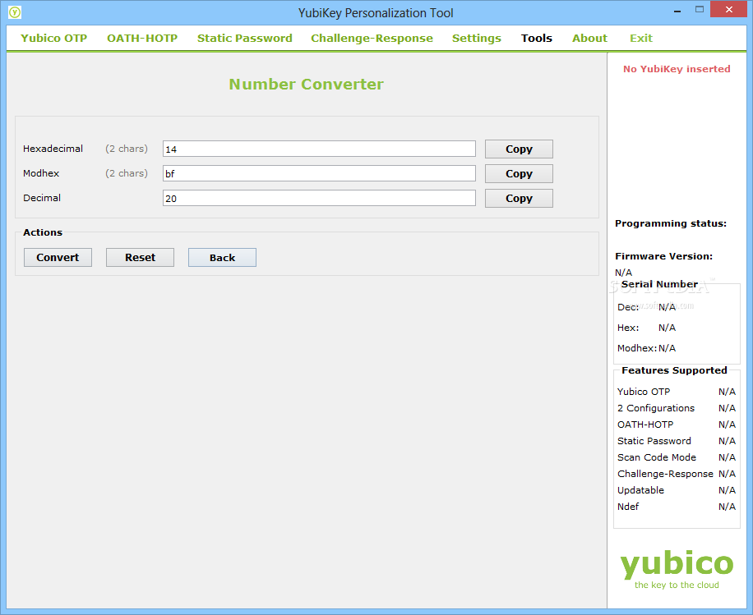Click the 'Scan Code Mode' feature row
This screenshot has height=615, width=753.
click(677, 457)
